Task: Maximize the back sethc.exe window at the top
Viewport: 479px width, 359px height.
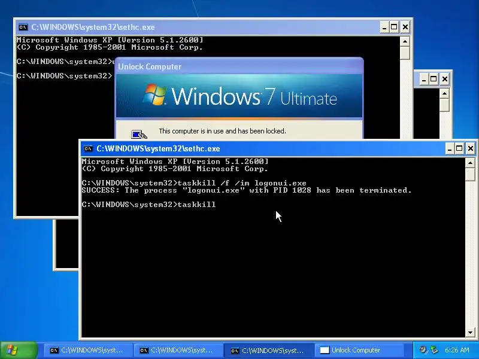Action: click(394, 27)
